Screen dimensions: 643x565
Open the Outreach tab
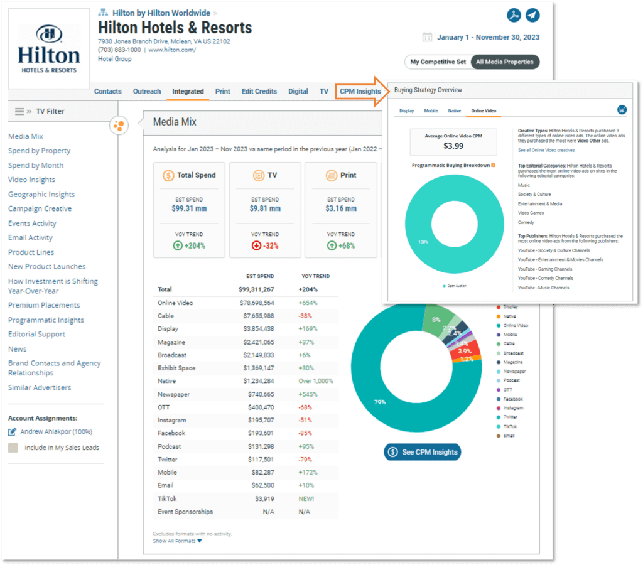[x=147, y=92]
